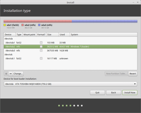Click the plus icon to add partition

click(x=6, y=74)
